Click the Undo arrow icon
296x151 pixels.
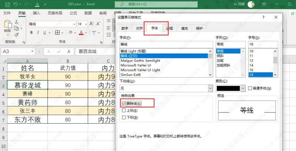click(16, 4)
